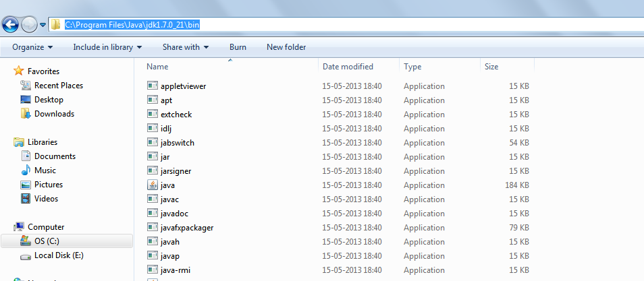Click the Documents library icon
This screenshot has height=281, width=644.
26,156
